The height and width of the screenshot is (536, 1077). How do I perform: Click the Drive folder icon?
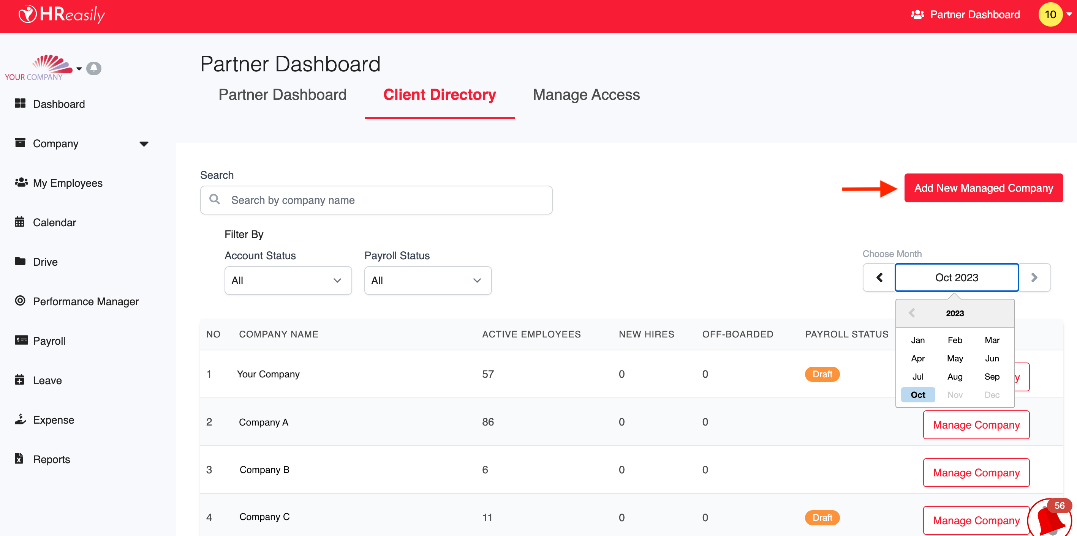tap(20, 262)
